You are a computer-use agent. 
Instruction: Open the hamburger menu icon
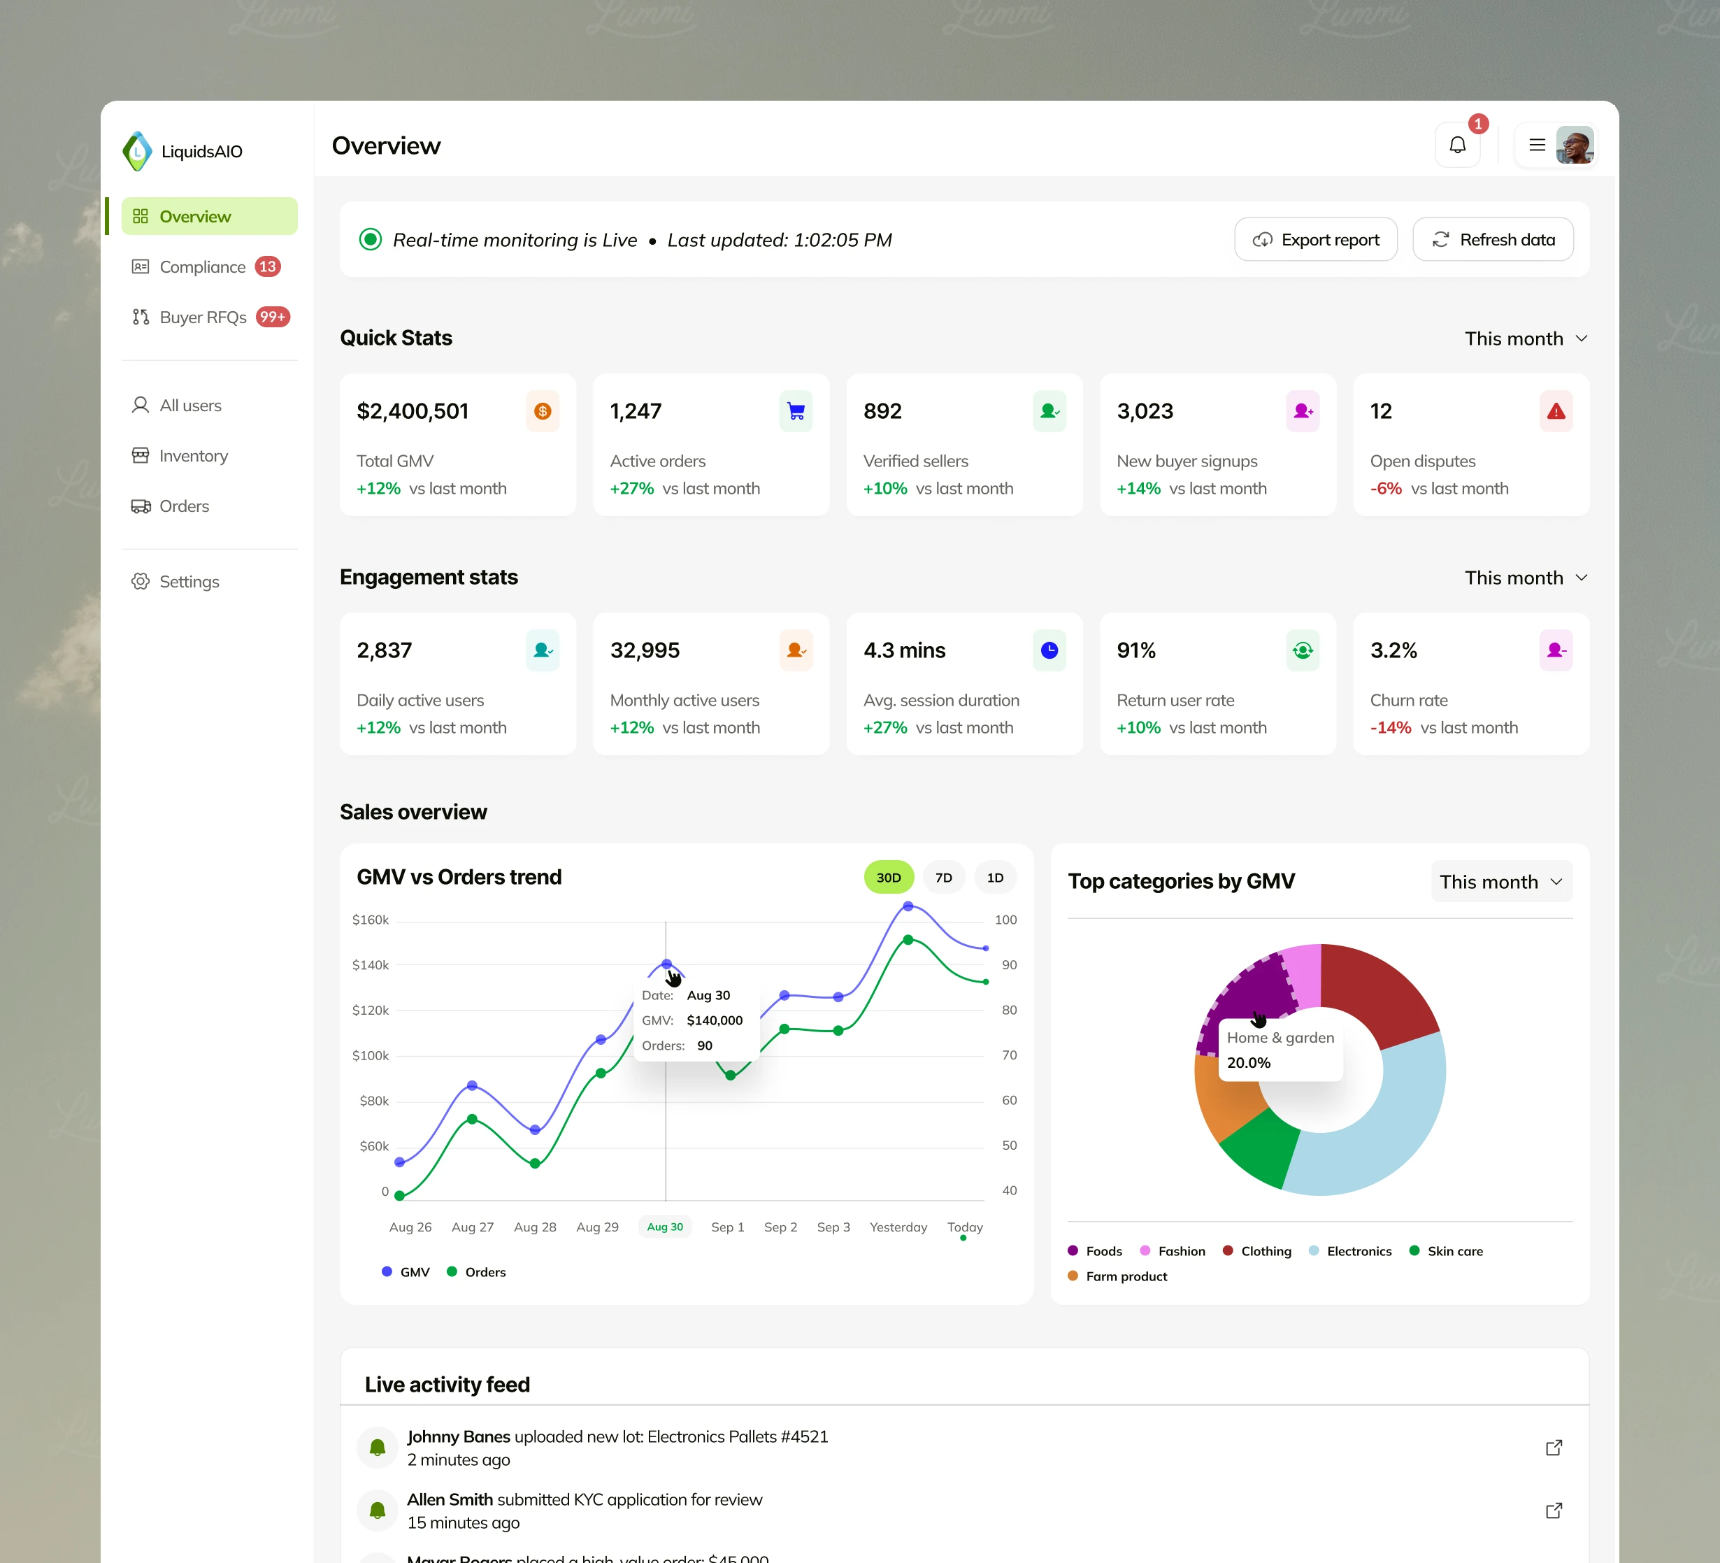tap(1537, 145)
